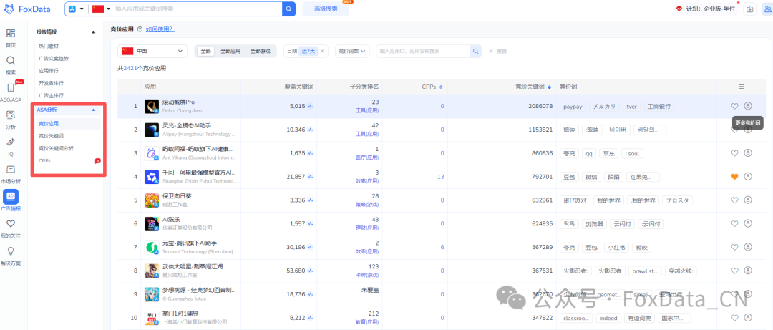Select the 全部游戏 filter

point(260,51)
